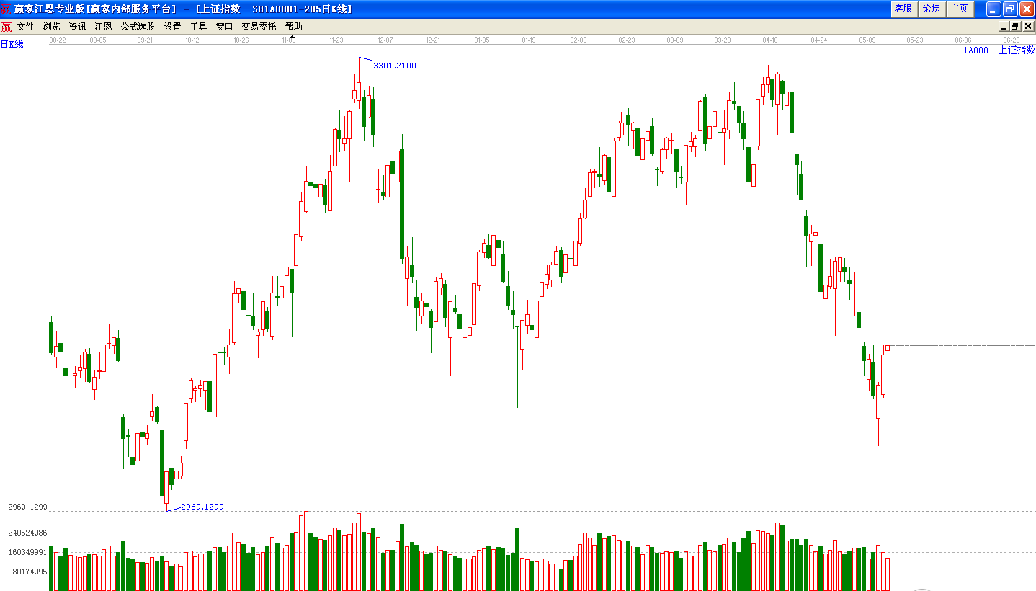Click the black triangle marker on the date axis
The height and width of the screenshot is (591, 1036).
(x=292, y=37)
